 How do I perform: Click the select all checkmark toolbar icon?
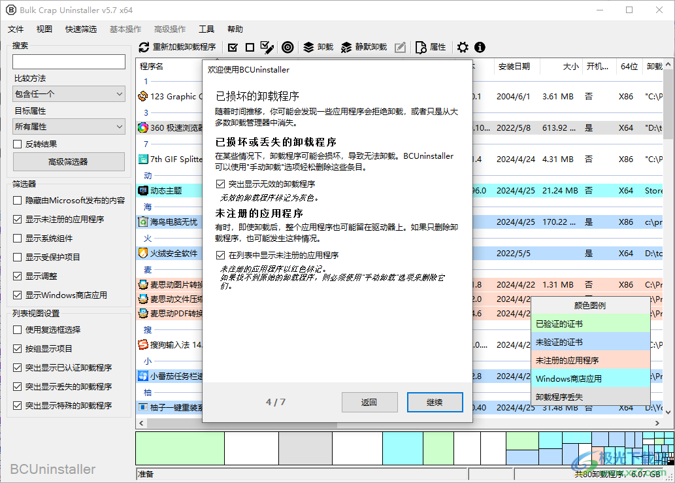coord(233,47)
